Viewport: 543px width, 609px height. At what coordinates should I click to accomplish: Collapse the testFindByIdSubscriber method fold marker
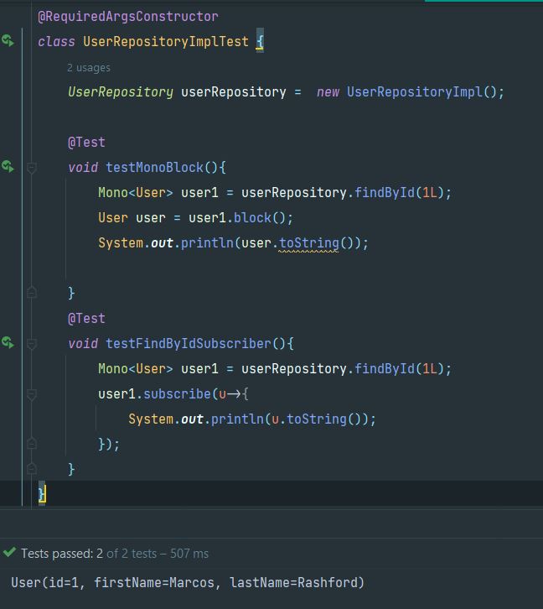[32, 344]
